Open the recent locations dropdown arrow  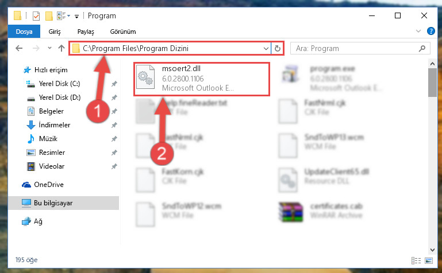pyautogui.click(x=49, y=48)
